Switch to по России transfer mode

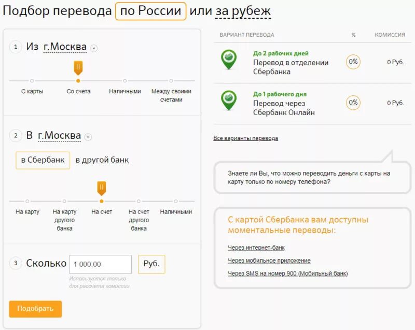pos(150,11)
